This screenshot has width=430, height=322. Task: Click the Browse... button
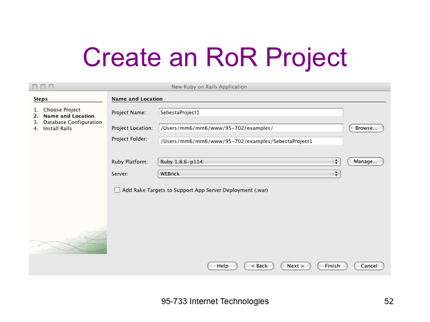click(x=366, y=128)
